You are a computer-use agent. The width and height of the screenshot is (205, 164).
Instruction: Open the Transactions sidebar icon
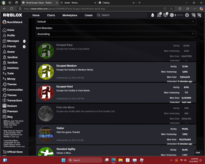[x=5, y=100]
